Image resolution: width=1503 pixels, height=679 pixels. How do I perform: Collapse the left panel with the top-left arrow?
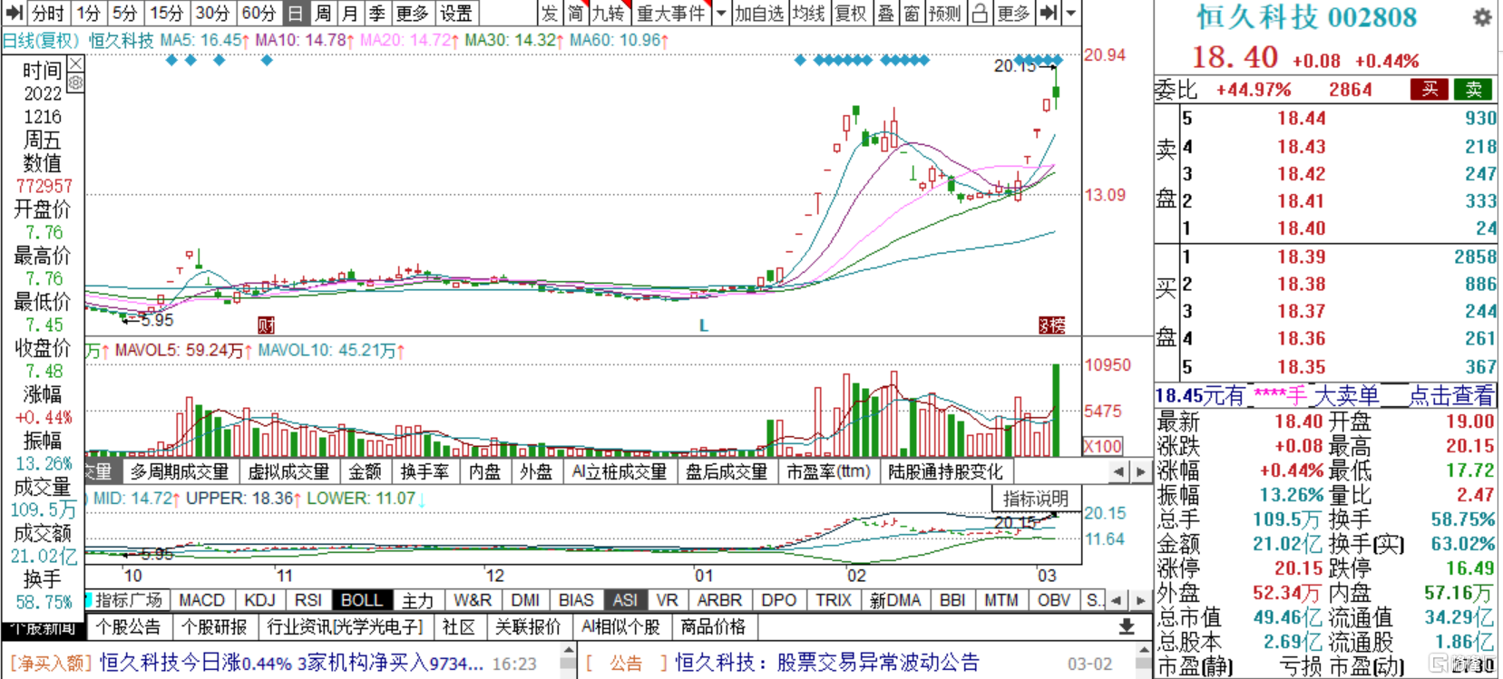[x=14, y=13]
